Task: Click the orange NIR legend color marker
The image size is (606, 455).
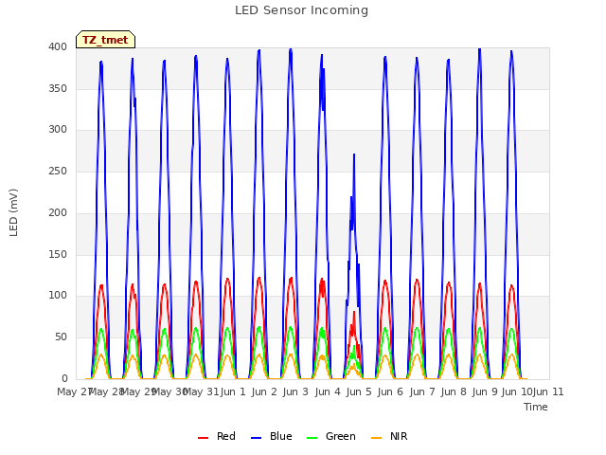Action: [x=377, y=438]
